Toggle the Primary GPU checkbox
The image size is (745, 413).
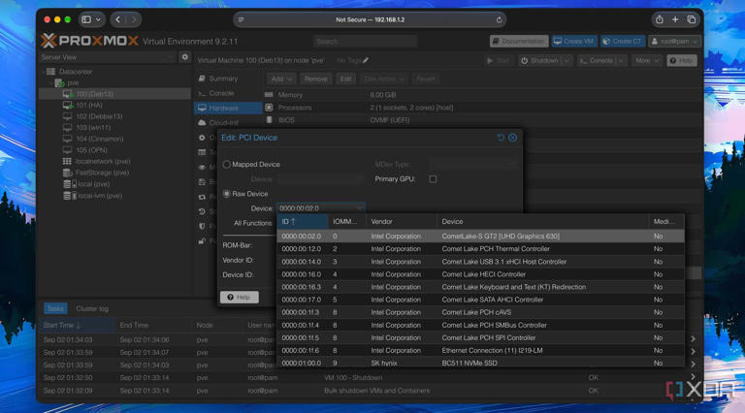coord(433,179)
